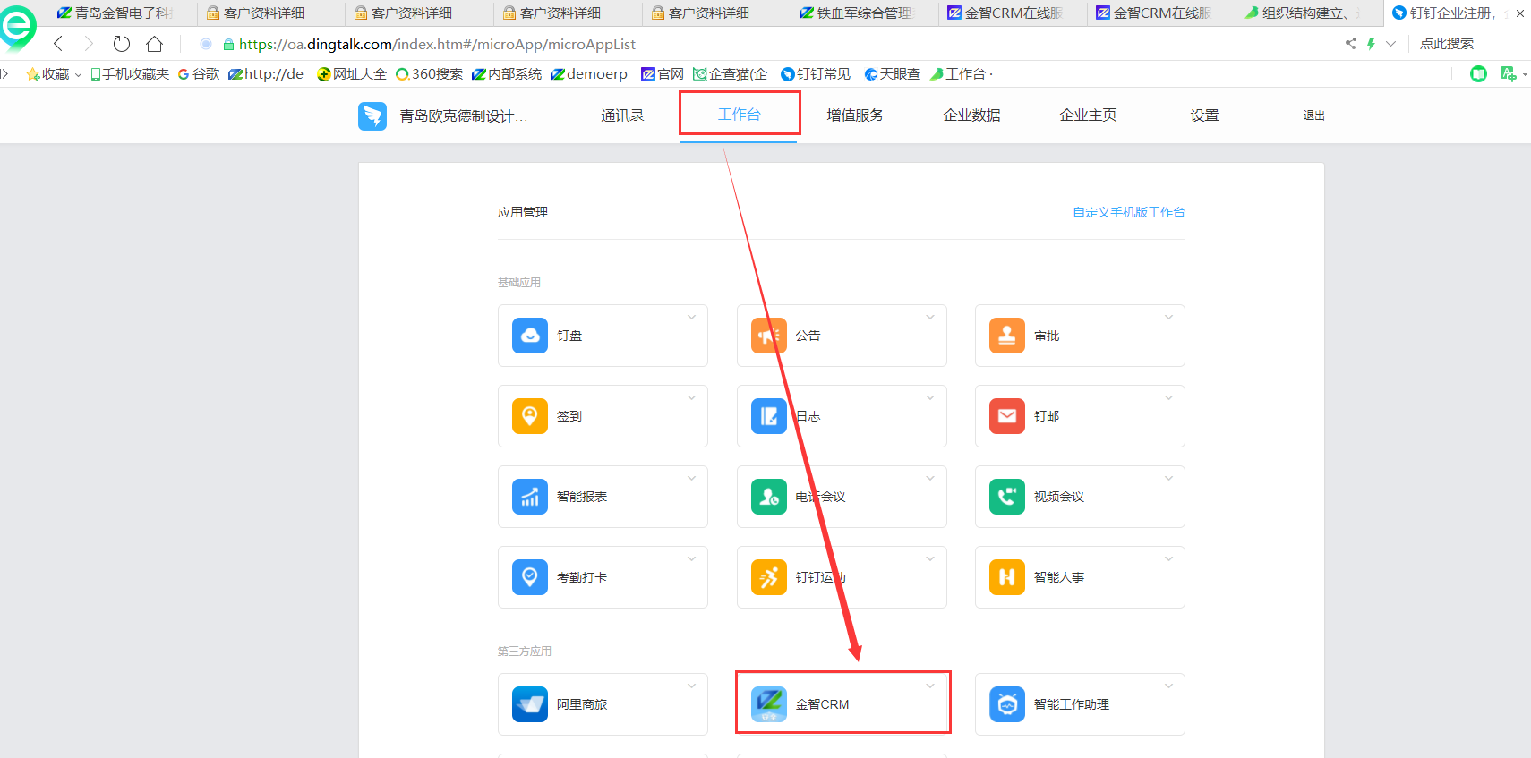
Task: Open the 钉盘 cloud drive icon
Action: tap(530, 336)
